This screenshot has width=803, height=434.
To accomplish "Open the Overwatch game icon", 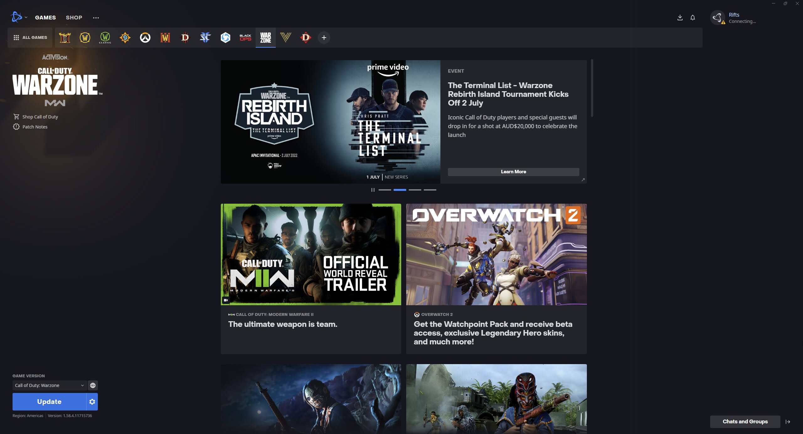I will pos(145,38).
